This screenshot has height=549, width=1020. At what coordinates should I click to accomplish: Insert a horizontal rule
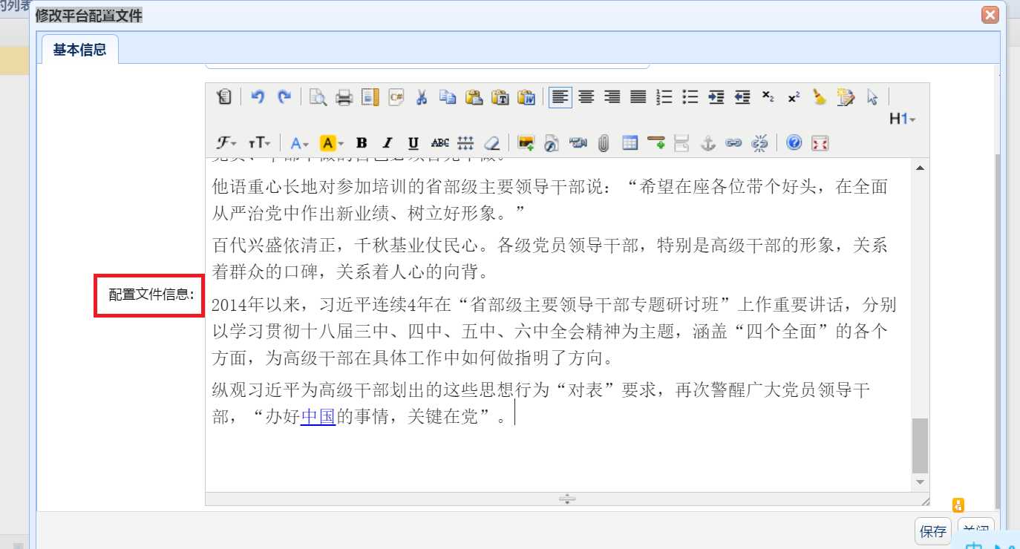(656, 143)
